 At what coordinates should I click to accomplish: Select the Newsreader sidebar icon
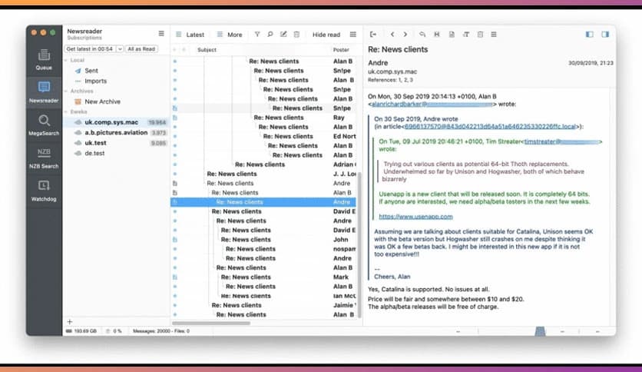(44, 91)
